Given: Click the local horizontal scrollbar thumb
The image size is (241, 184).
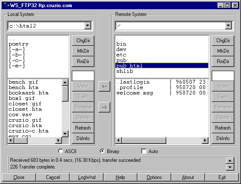Looking at the screenshot, I should (x=21, y=141).
